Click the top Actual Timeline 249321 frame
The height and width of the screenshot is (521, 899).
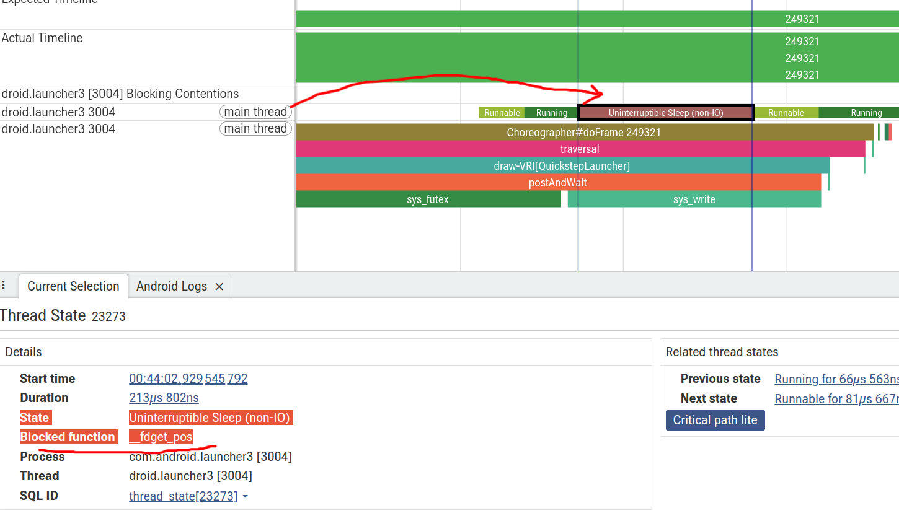coord(597,42)
